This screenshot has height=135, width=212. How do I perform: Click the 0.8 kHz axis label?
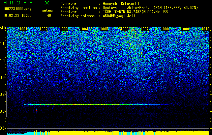click(2, 94)
